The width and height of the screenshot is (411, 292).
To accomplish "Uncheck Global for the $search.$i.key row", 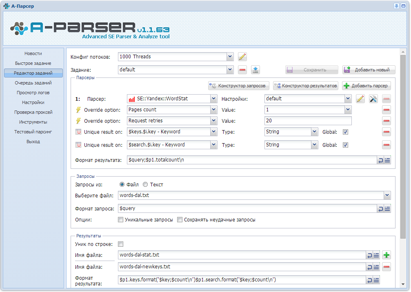I will [345, 145].
